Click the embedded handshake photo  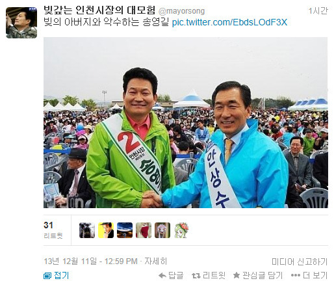click(186, 123)
